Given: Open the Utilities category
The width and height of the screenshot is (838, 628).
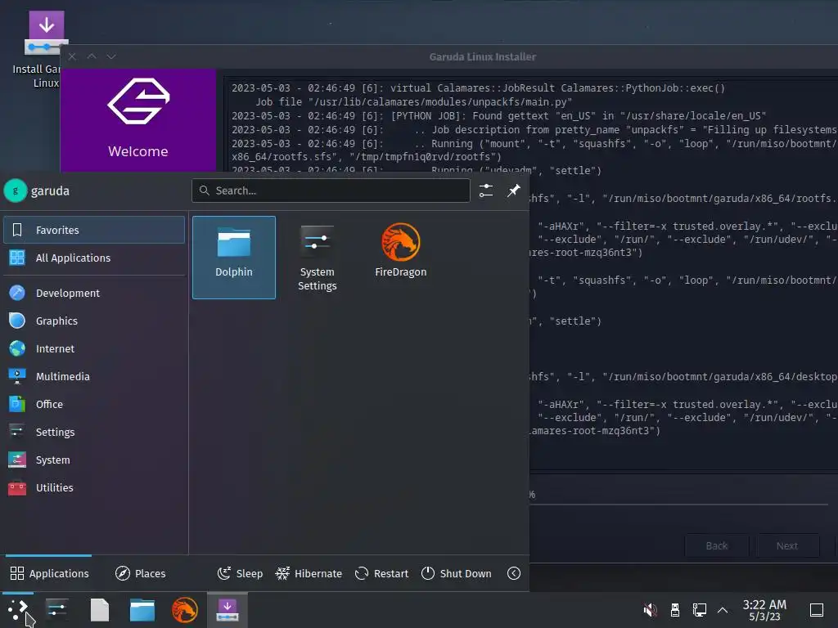Looking at the screenshot, I should click(94, 487).
